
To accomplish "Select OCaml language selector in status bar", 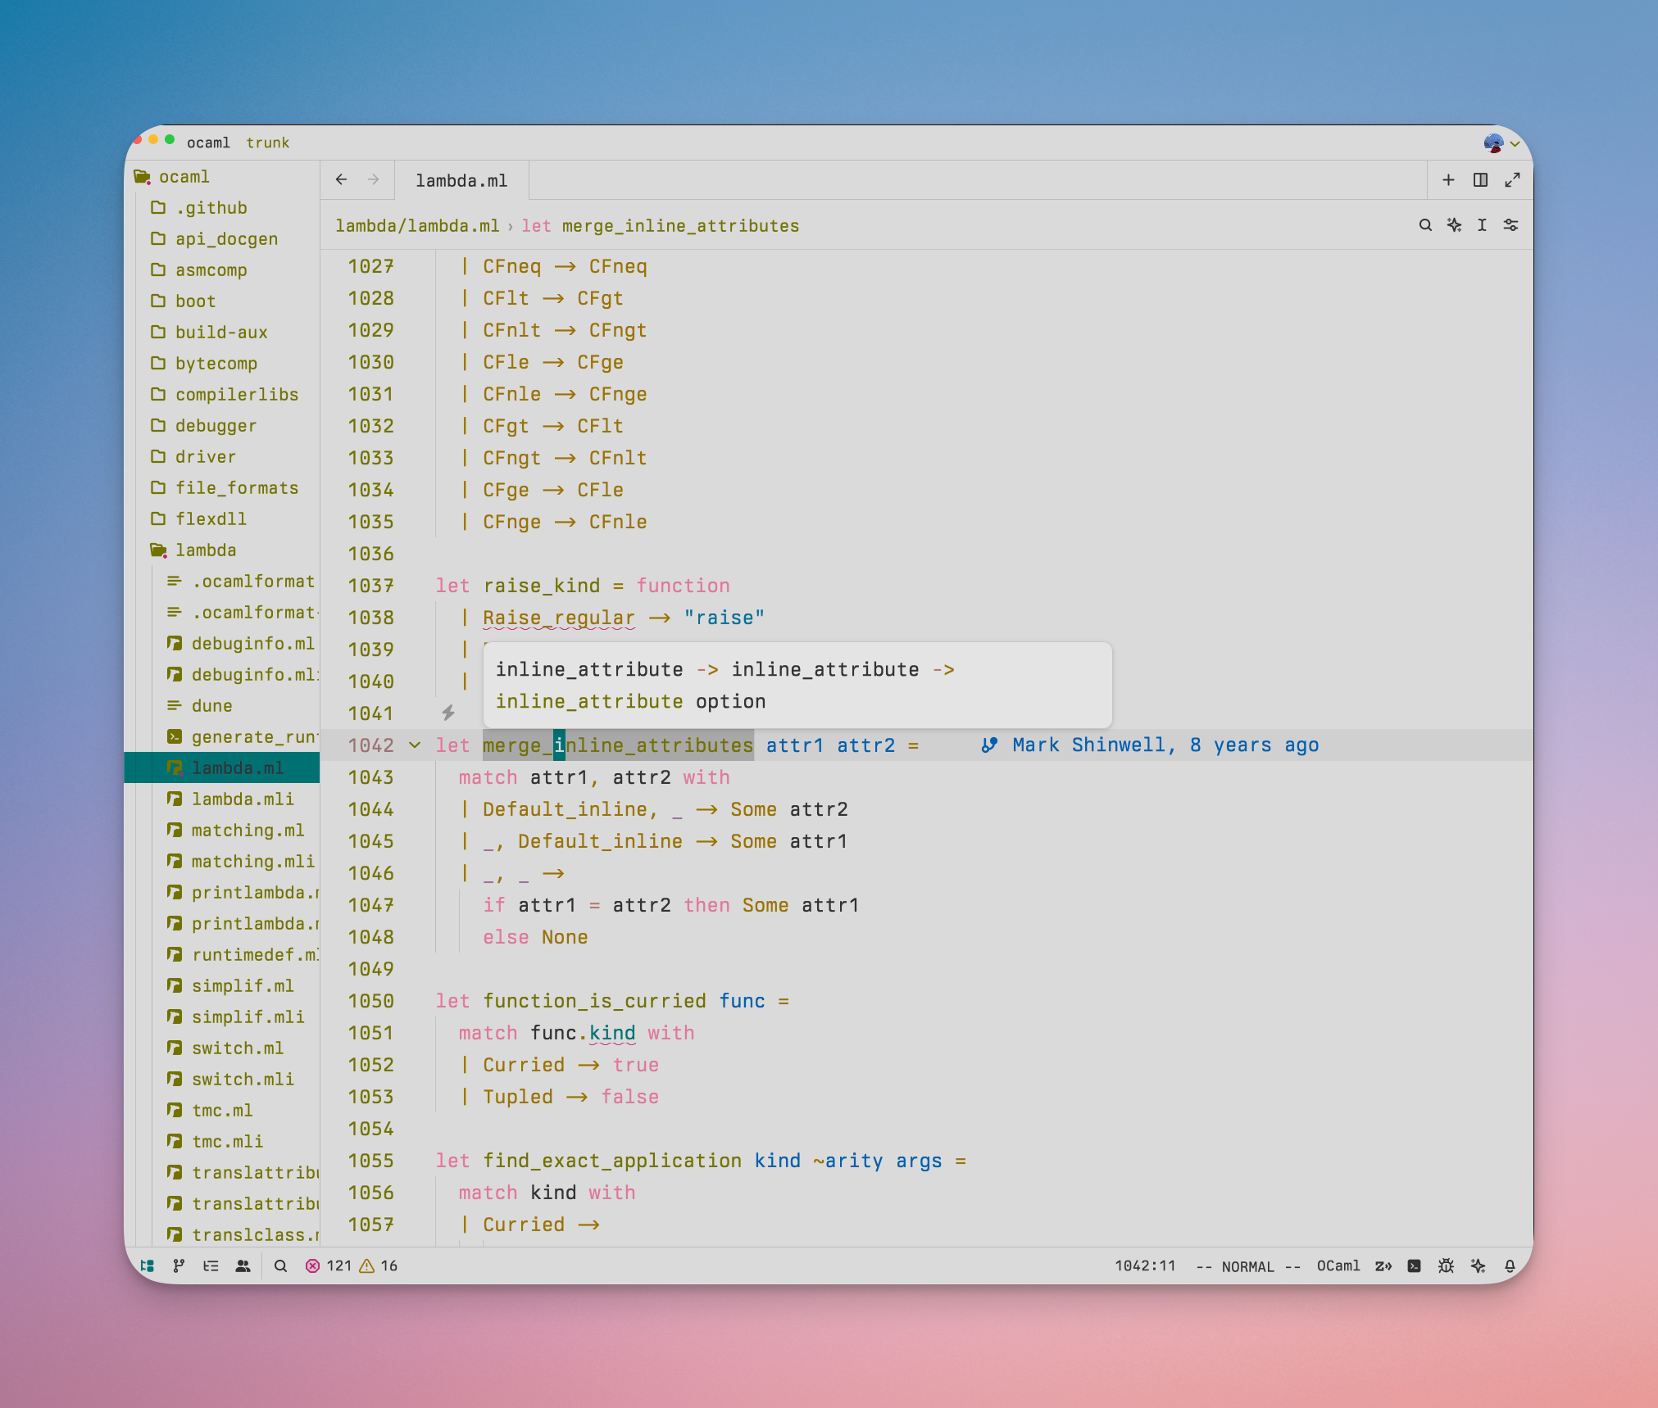I will click(1338, 1265).
